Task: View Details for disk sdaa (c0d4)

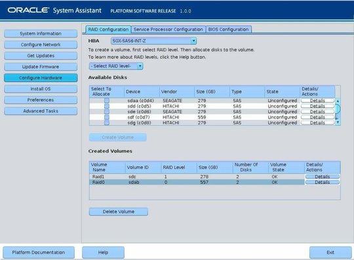Action: point(317,101)
